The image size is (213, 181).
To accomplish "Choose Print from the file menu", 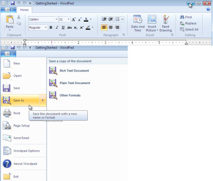I will click(24, 113).
